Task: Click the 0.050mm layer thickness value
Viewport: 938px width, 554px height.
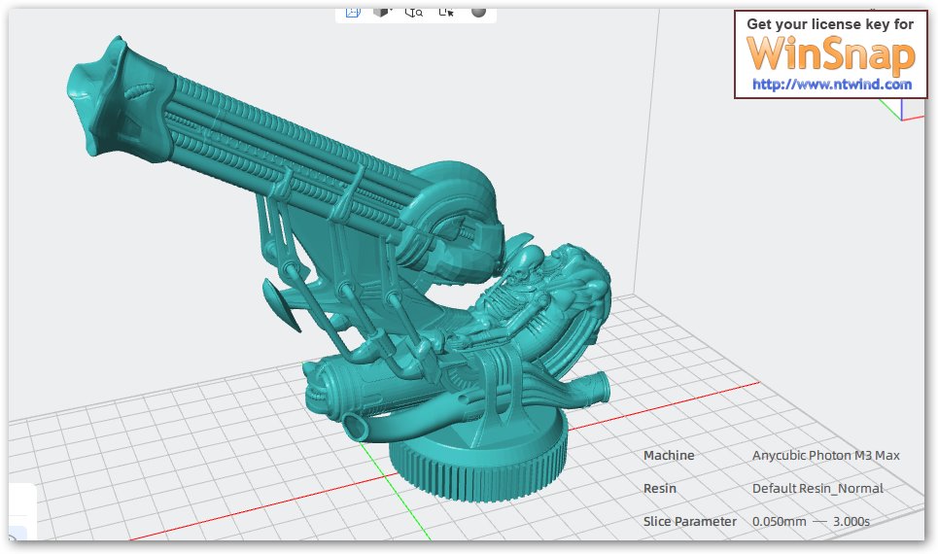Action: tap(779, 521)
